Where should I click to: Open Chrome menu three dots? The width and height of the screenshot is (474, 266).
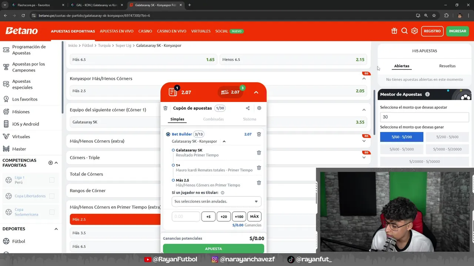coord(469,16)
